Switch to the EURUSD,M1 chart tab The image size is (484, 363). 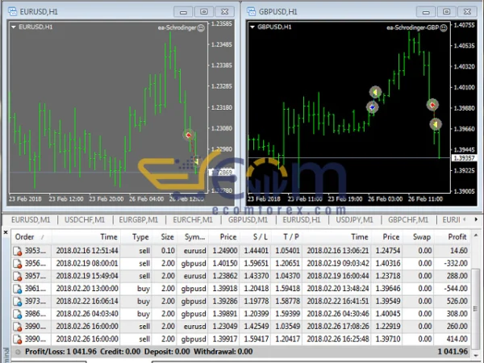[x=31, y=219]
